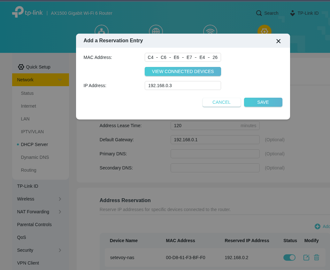Cancel the reservation entry
This screenshot has width=330, height=270.
click(x=221, y=102)
